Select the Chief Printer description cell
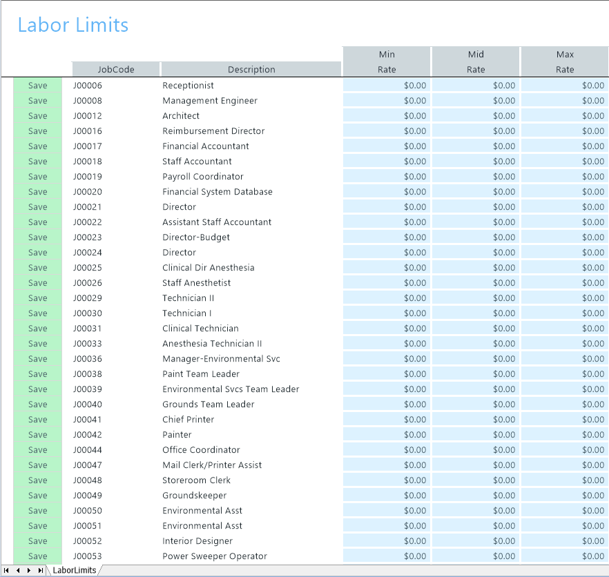Image resolution: width=609 pixels, height=577 pixels. click(188, 420)
